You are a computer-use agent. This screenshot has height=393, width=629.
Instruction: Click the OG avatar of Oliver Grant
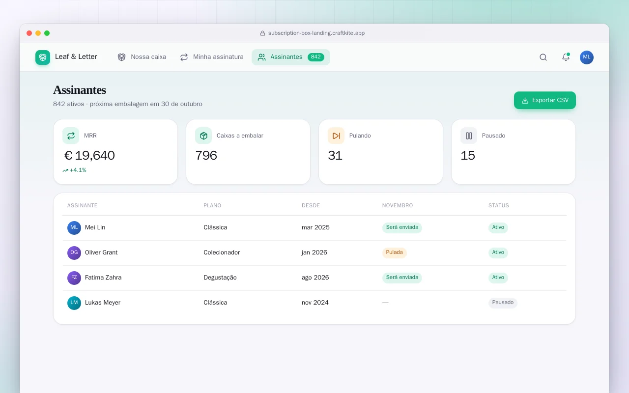tap(74, 253)
